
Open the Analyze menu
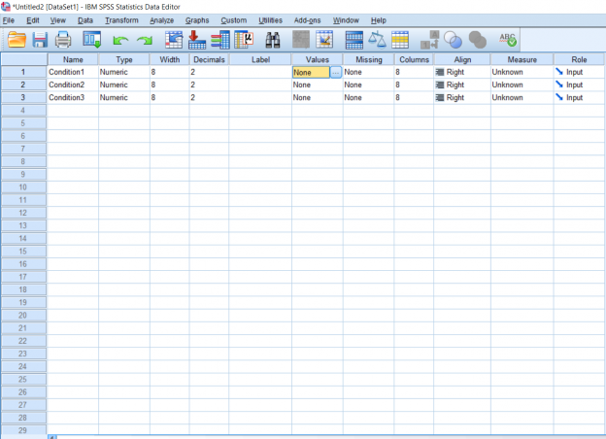(x=162, y=20)
